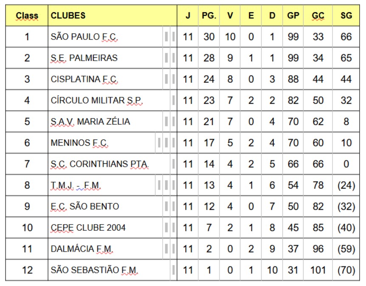Viewport: 366px width, 286px height.
Task: Select the S.E. PALMEIRAS club cell
Action: pyautogui.click(x=84, y=58)
